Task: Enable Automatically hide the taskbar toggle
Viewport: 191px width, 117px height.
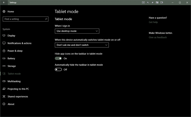Action: pos(58,69)
